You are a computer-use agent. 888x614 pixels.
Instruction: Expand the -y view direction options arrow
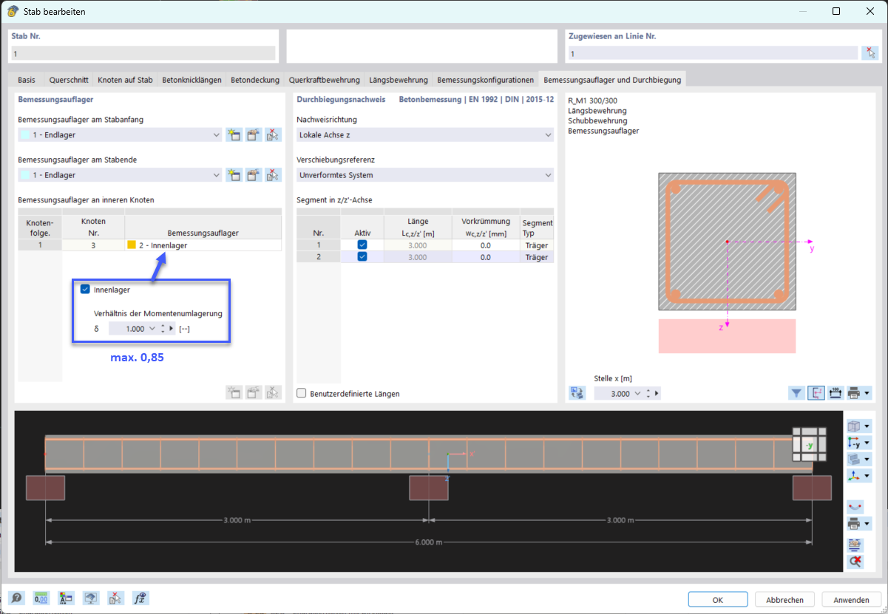pos(867,443)
